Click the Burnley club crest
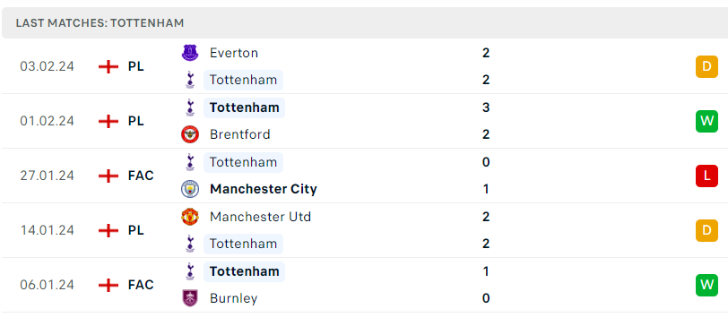 tap(190, 298)
